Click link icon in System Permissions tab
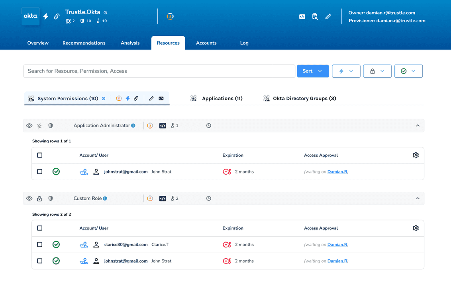 [136, 99]
